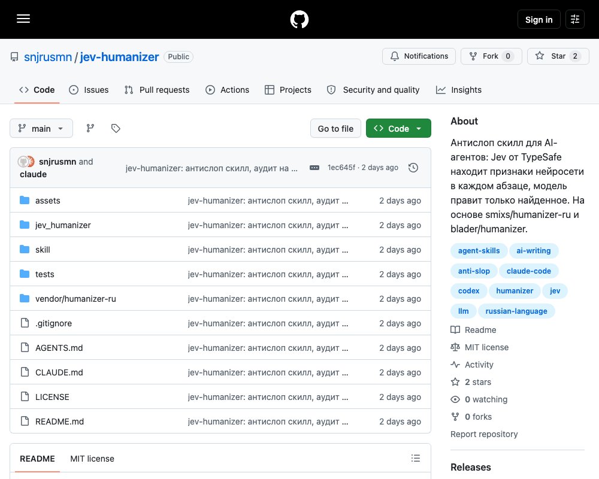Open the llm topic tag

(x=464, y=311)
